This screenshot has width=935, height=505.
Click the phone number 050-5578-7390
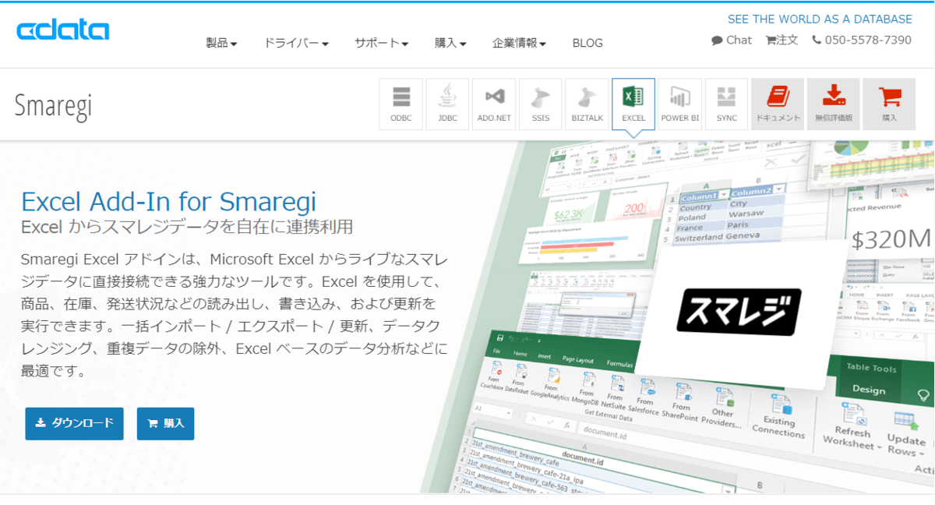[862, 40]
